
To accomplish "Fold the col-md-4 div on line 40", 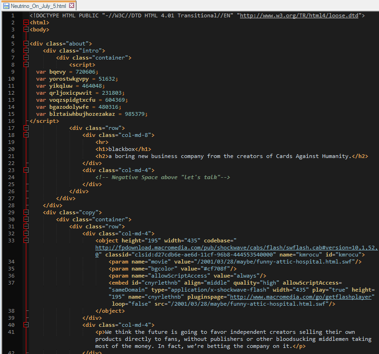I will pos(26,325).
